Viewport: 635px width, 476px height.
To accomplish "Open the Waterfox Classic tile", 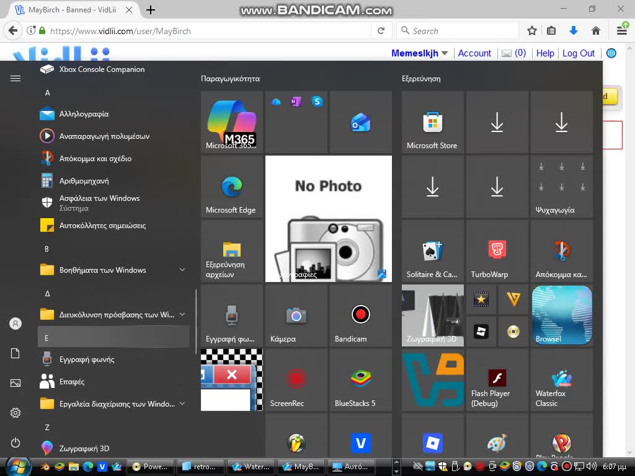I will (x=561, y=380).
